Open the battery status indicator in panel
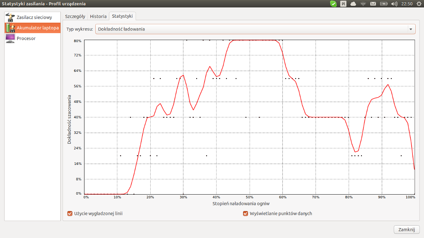The height and width of the screenshot is (238, 424). coord(383,4)
